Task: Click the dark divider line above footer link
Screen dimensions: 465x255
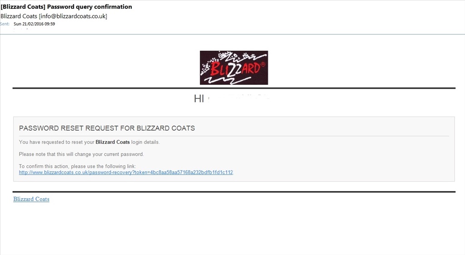Action: click(x=234, y=192)
